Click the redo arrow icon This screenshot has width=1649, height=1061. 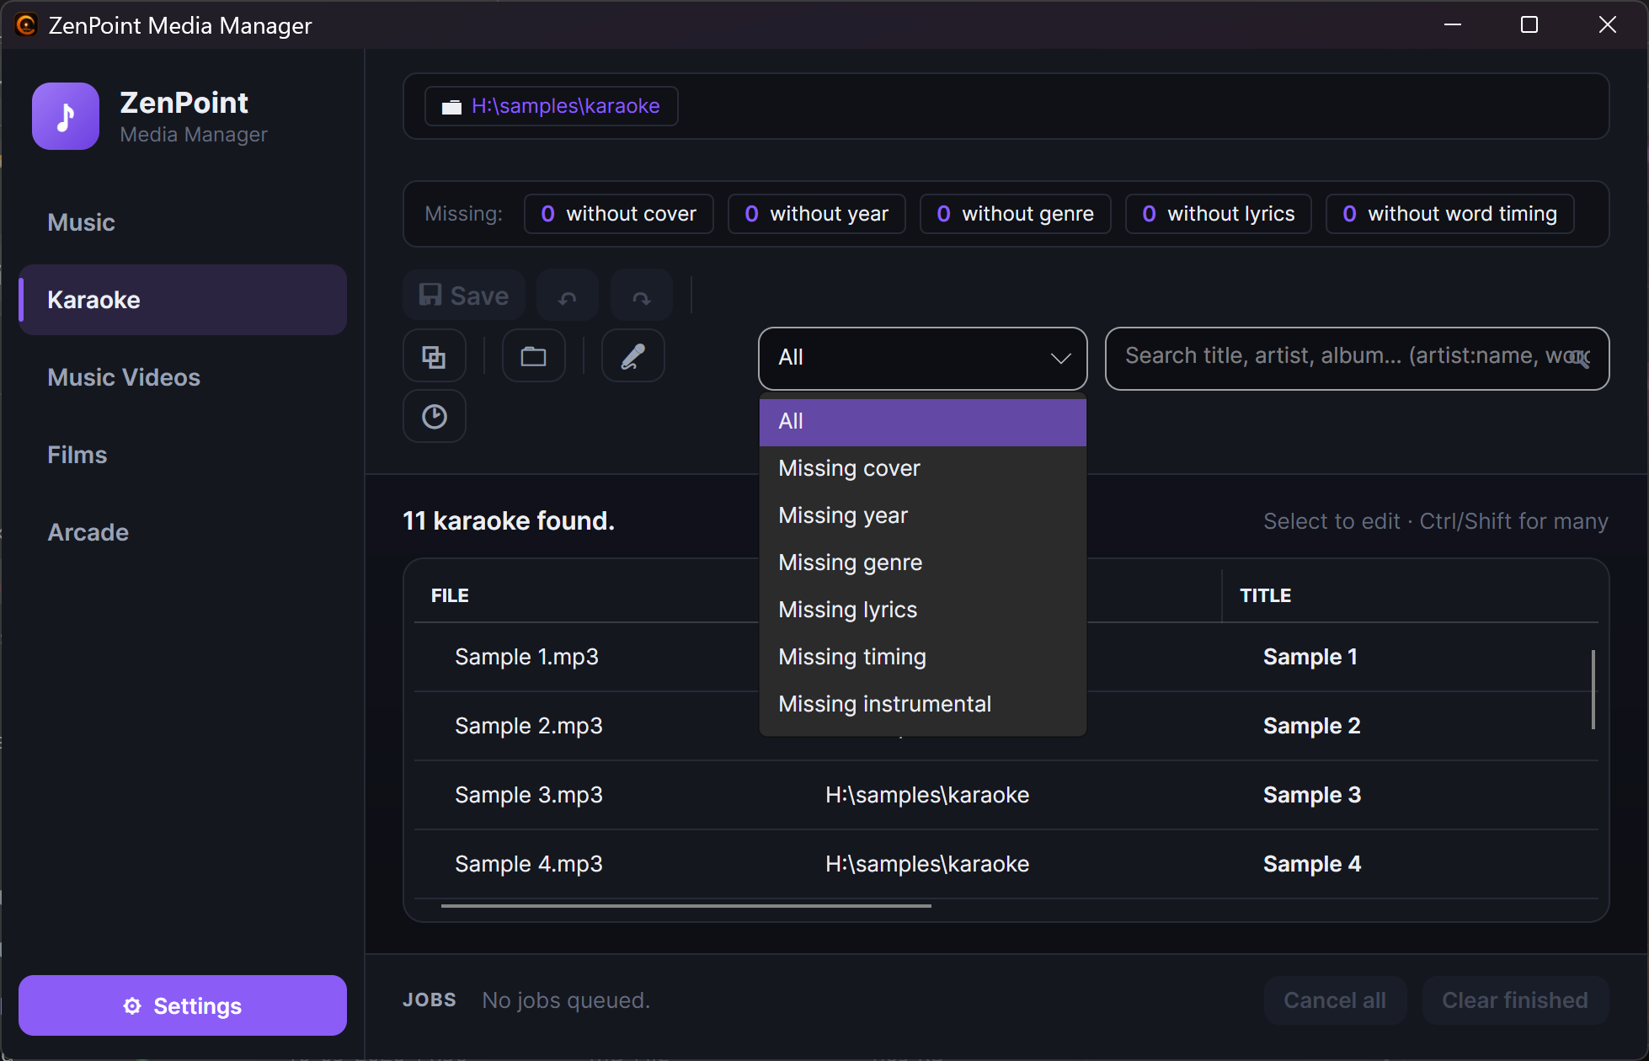[x=641, y=296]
